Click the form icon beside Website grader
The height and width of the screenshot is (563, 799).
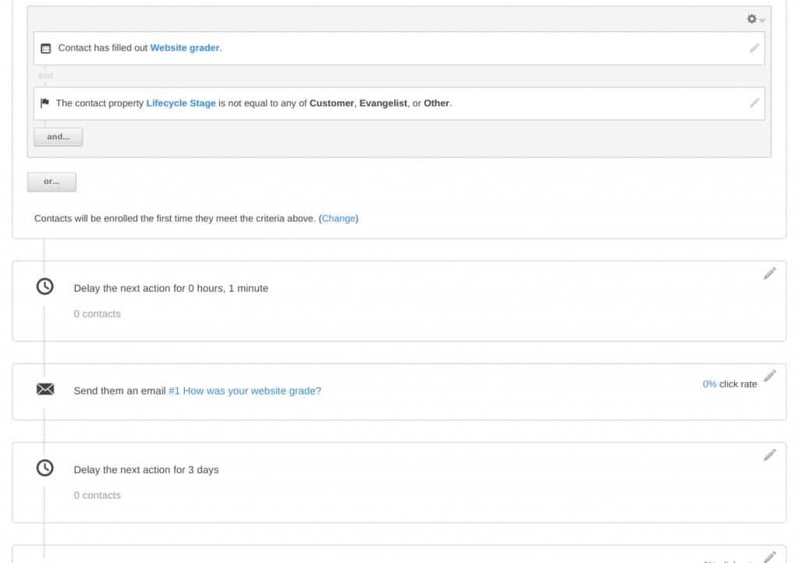point(46,48)
